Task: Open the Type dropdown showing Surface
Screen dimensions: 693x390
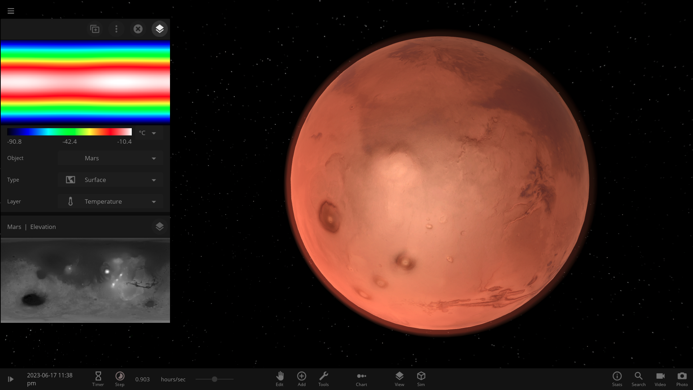Action: (x=110, y=180)
